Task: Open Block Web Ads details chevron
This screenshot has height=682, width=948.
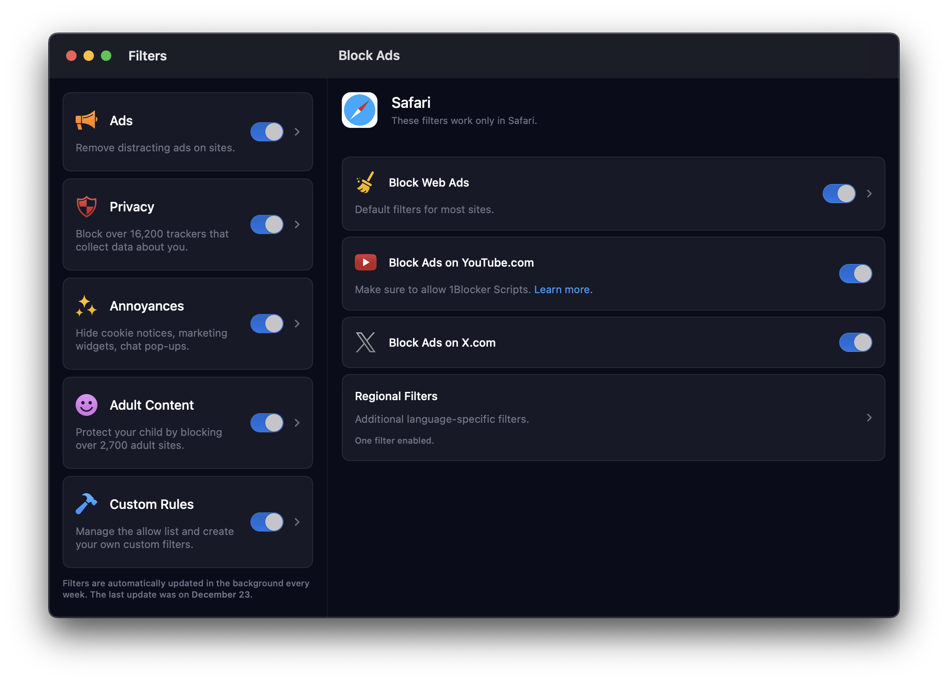Action: (x=869, y=194)
